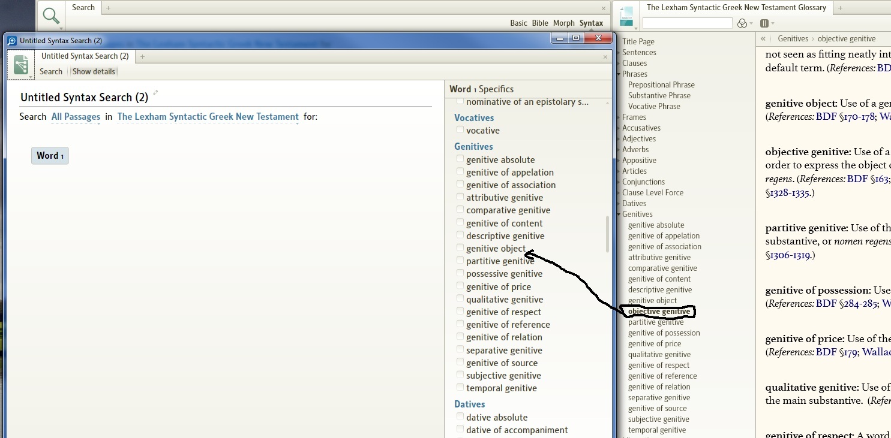This screenshot has width=891, height=438.
Task: Click the Genitives heading in Word Specifics
Action: (473, 146)
